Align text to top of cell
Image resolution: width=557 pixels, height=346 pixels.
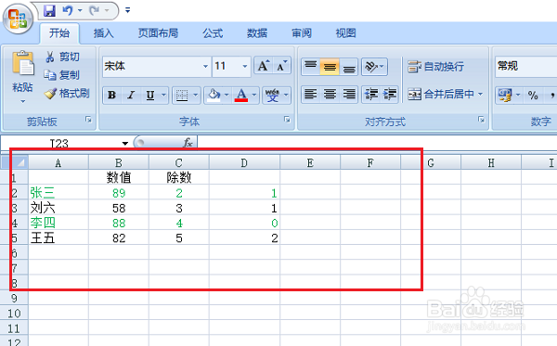tap(310, 67)
